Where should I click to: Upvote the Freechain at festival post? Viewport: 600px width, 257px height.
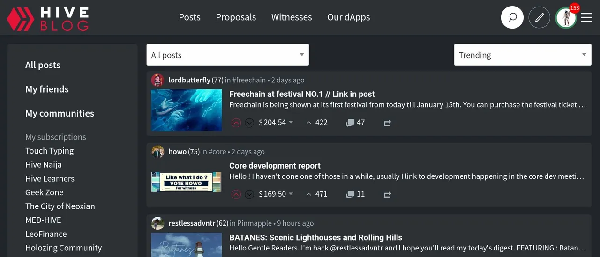click(236, 123)
